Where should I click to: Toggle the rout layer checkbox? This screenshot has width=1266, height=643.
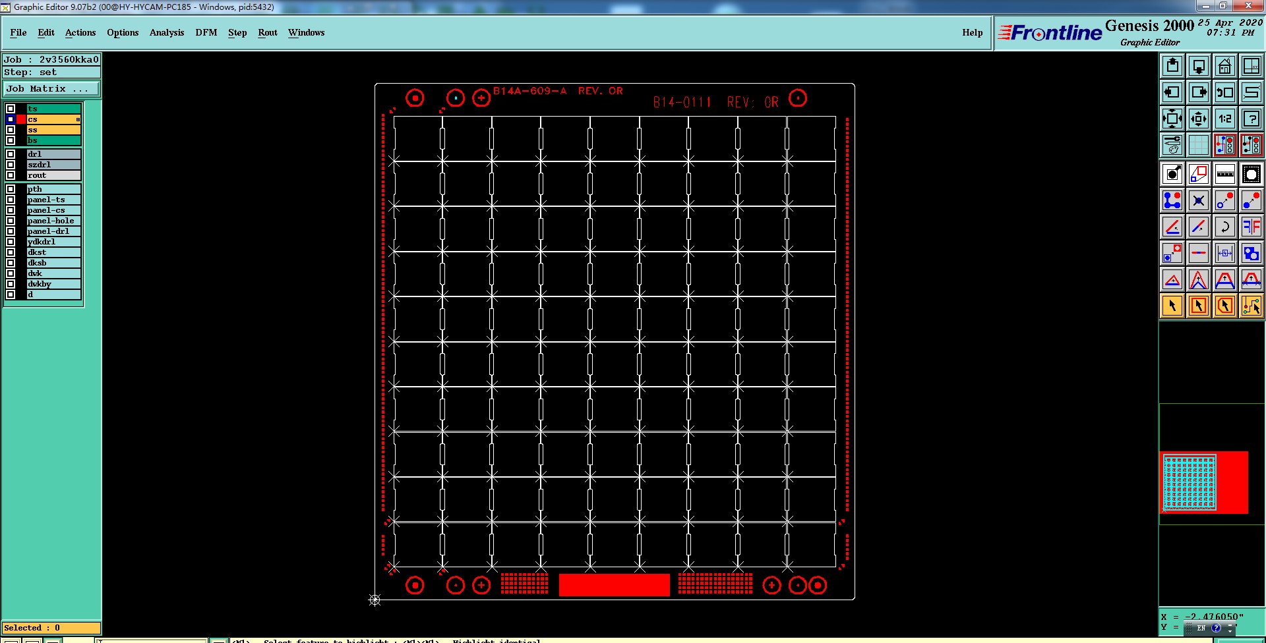(11, 175)
